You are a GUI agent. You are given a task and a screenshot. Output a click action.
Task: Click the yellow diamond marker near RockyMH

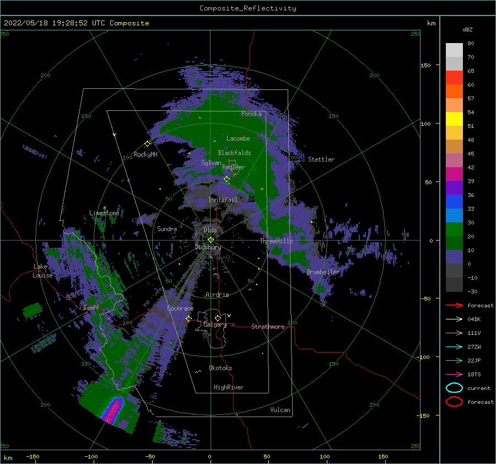147,144
